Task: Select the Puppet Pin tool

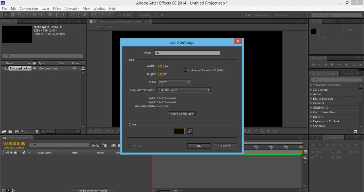Action: [x=102, y=15]
